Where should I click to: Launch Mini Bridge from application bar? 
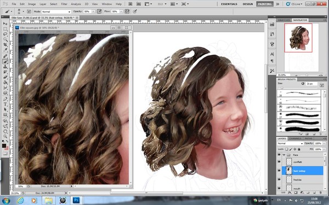pos(139,4)
